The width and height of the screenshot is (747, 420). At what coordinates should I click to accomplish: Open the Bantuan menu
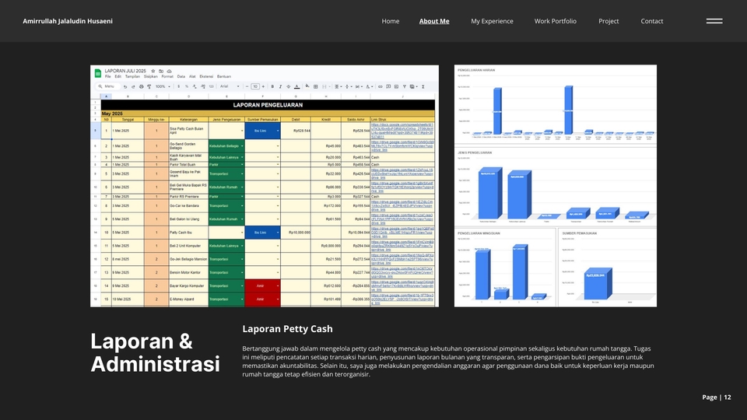[x=224, y=76]
